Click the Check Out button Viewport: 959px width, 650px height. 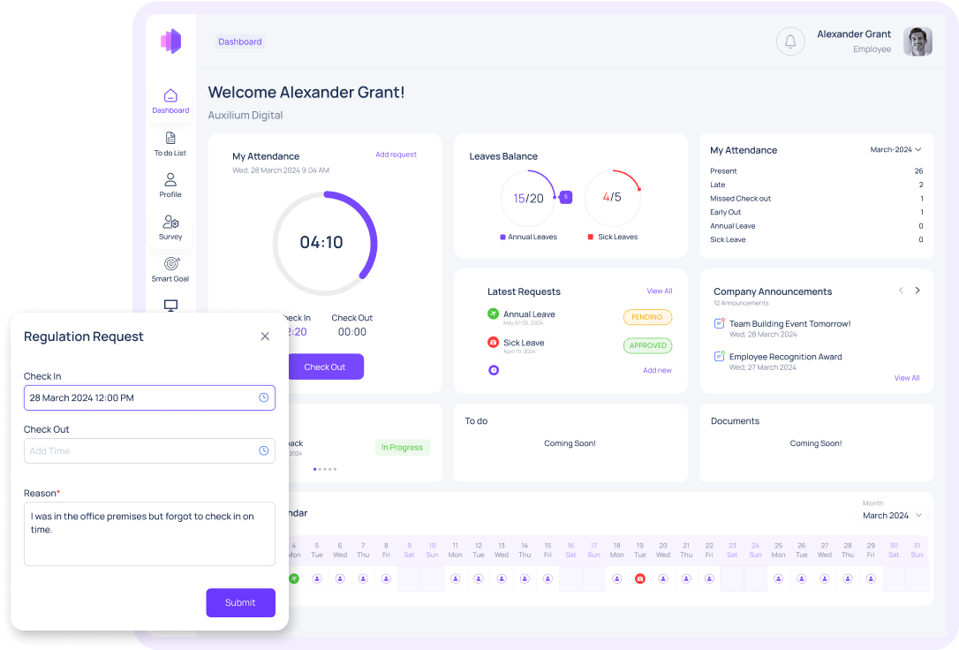click(x=325, y=367)
